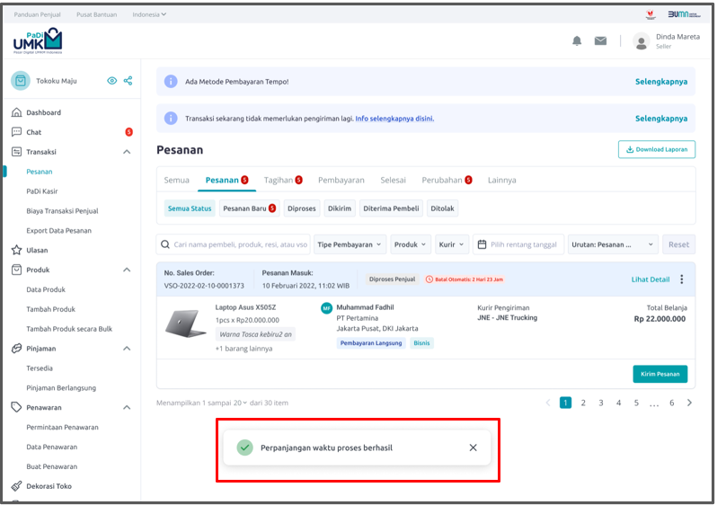Open the mail envelope icon

coord(600,41)
